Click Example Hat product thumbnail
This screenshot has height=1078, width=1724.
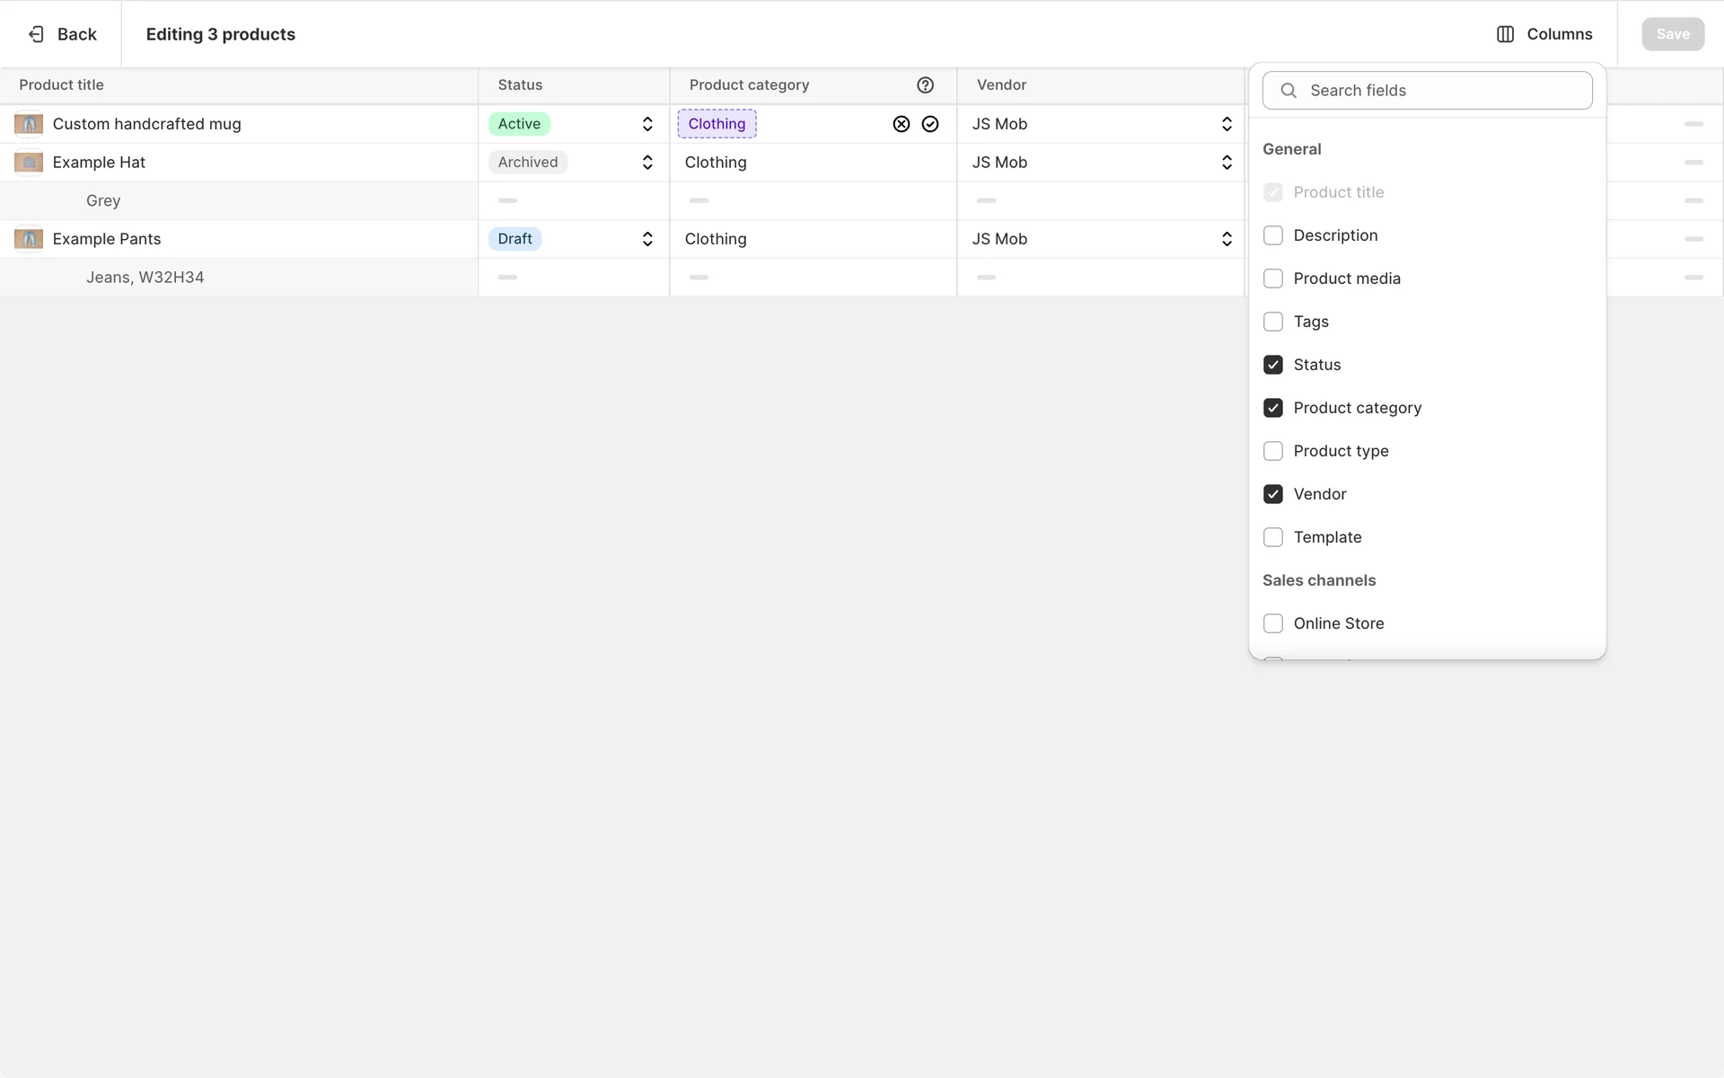tap(29, 163)
